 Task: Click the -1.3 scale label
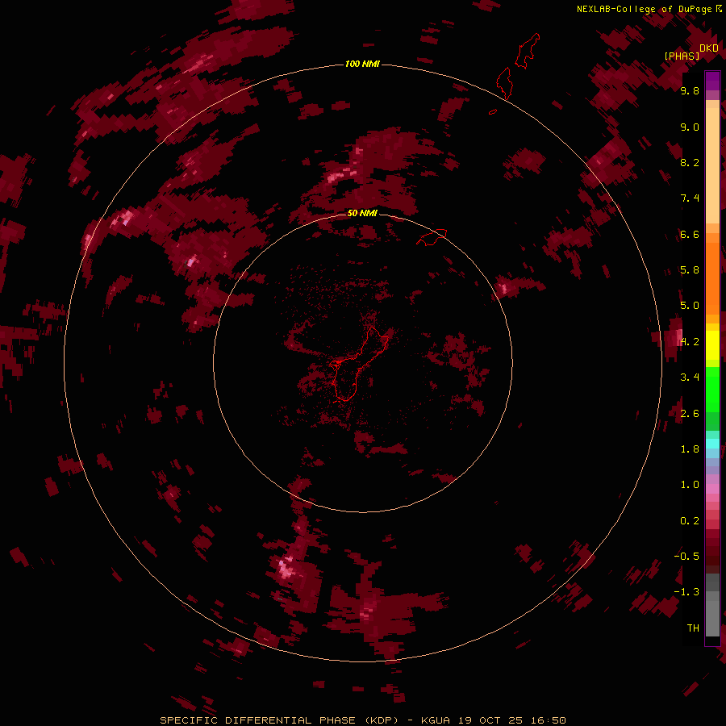pyautogui.click(x=686, y=592)
